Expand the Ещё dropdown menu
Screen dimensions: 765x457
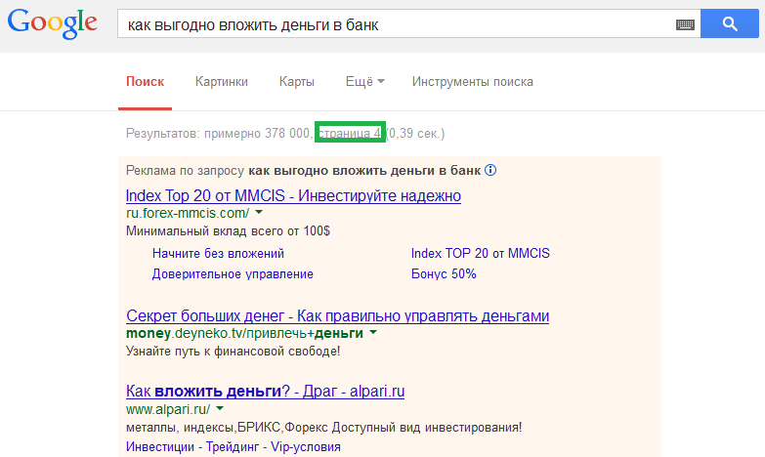pyautogui.click(x=365, y=81)
